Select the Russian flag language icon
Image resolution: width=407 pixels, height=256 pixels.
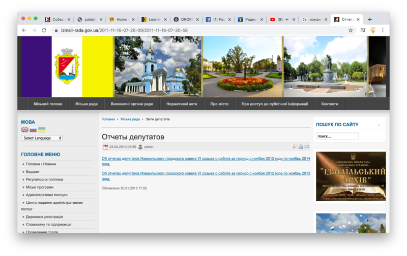(33, 130)
